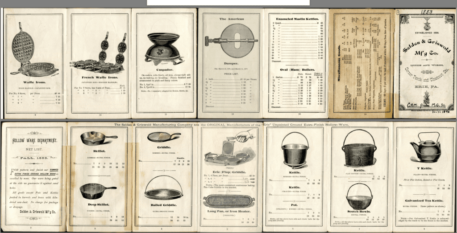The image size is (457, 233).
Task: Click the Scotch Bowls illustration
Action: (360, 196)
